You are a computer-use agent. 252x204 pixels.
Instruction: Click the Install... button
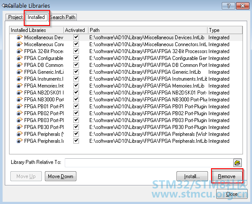point(192,176)
